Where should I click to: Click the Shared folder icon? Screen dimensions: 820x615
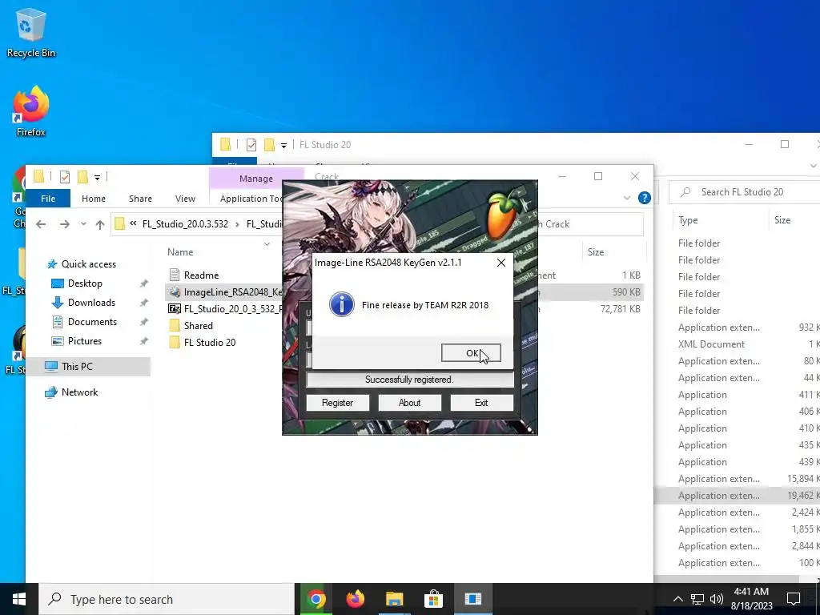click(x=175, y=325)
